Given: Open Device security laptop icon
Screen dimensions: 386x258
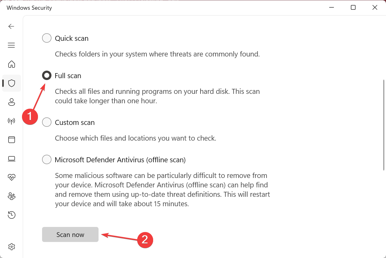Looking at the screenshot, I should (x=12, y=159).
